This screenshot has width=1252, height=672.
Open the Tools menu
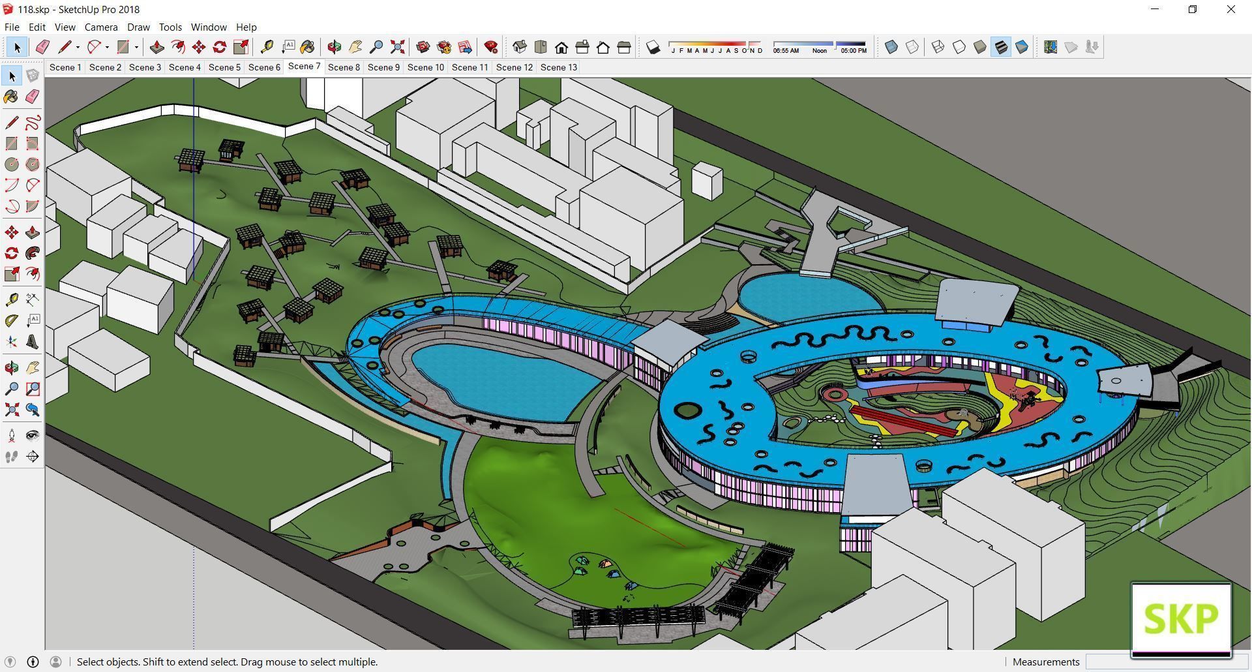click(170, 27)
